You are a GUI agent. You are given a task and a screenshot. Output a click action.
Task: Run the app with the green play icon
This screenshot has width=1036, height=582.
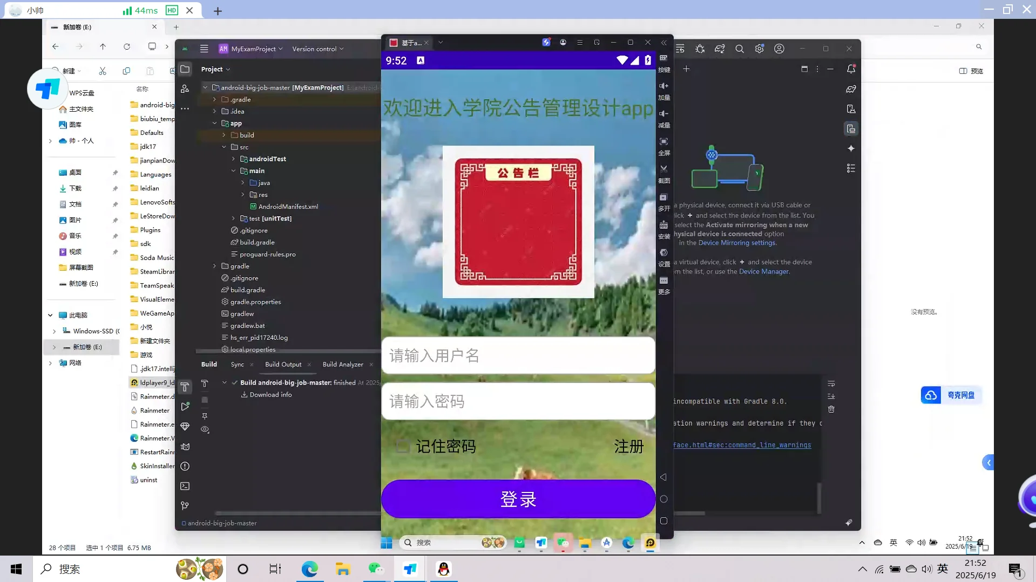185,406
